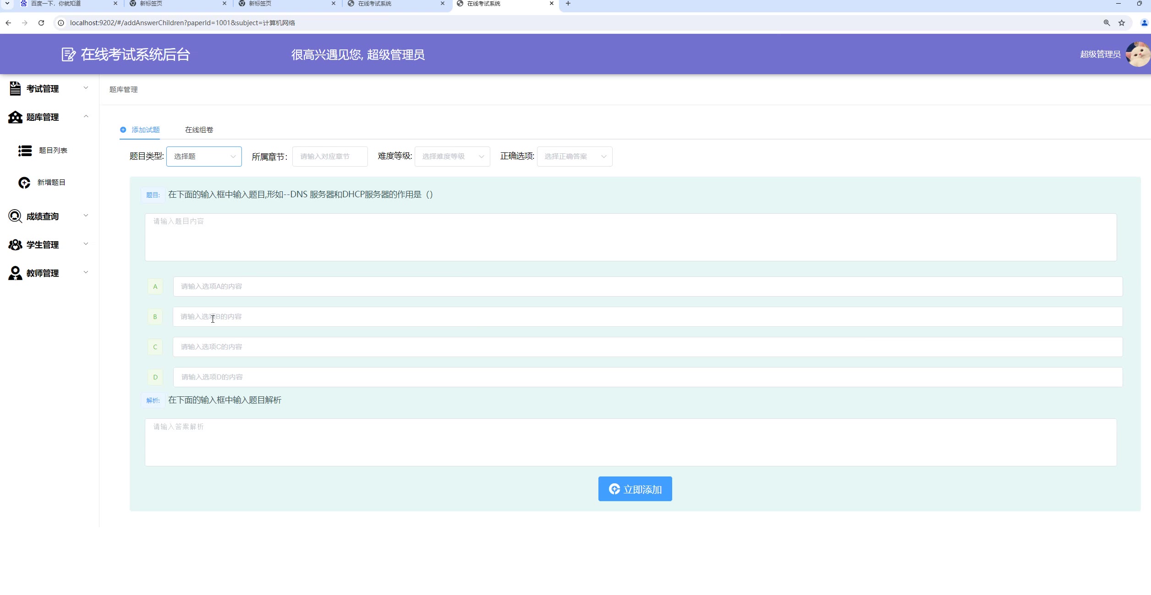1151x595 pixels.
Task: Click the 成绩查询 magnifier icon
Action: (15, 216)
